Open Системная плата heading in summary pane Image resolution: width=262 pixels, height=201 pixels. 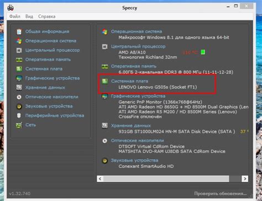[x=129, y=81]
